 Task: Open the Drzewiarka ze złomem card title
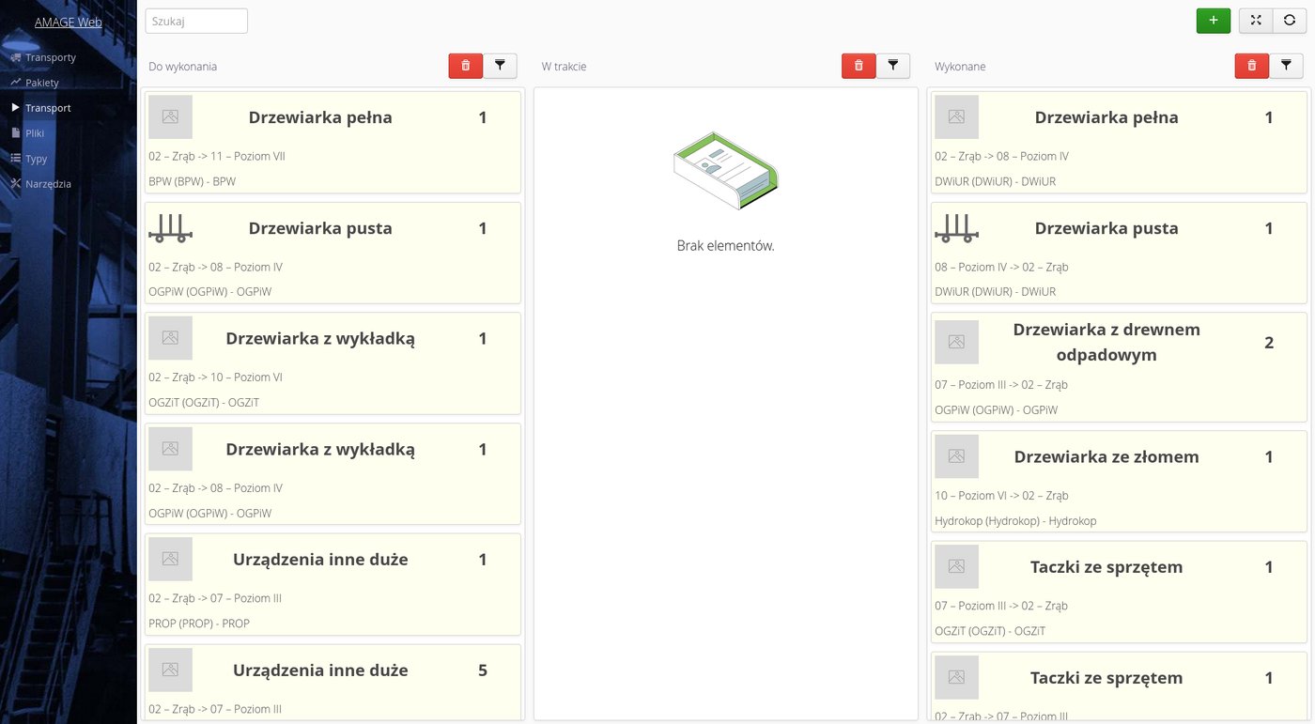tap(1106, 457)
